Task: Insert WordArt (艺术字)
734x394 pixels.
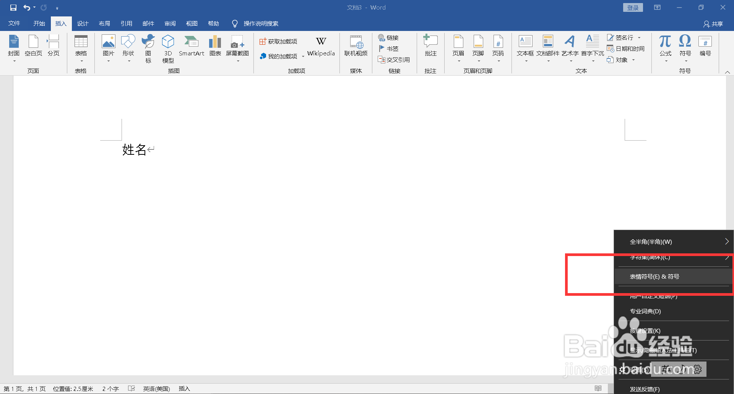Action: [x=570, y=49]
